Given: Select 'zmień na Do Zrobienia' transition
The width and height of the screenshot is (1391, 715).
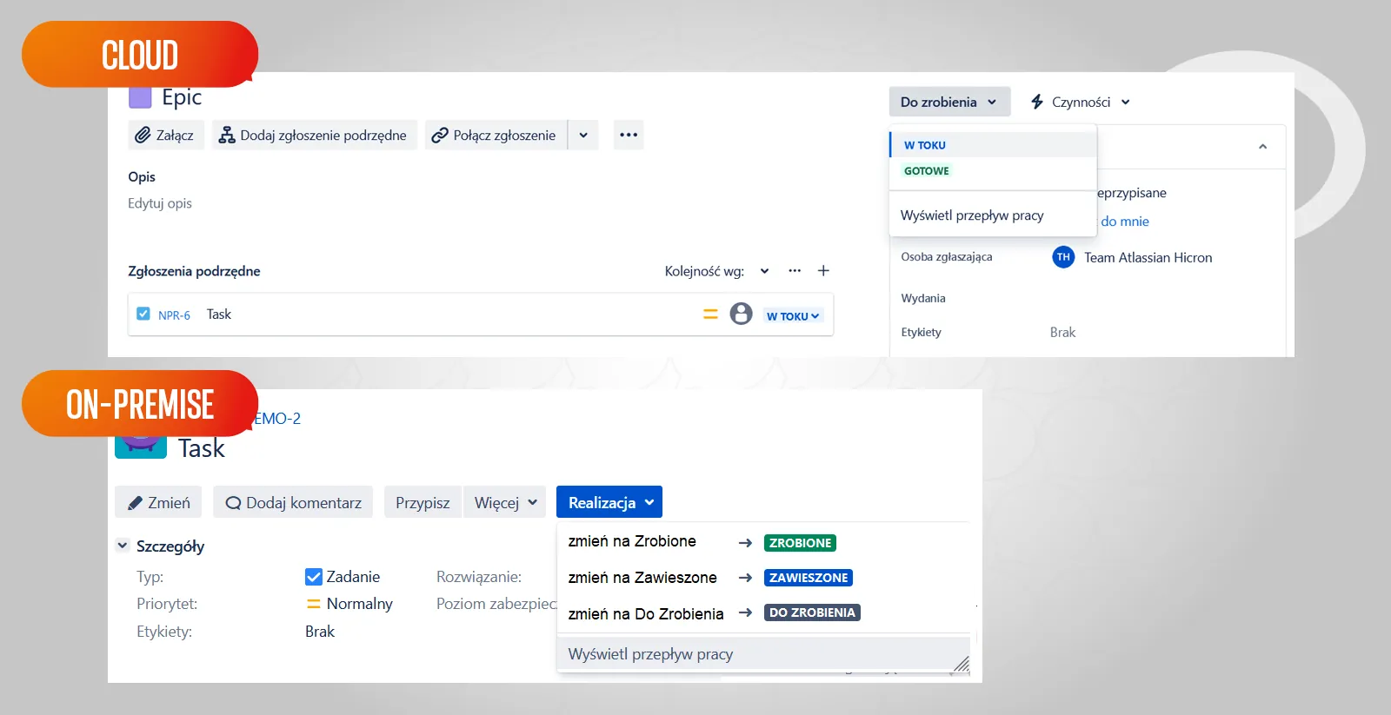Looking at the screenshot, I should click(x=646, y=613).
